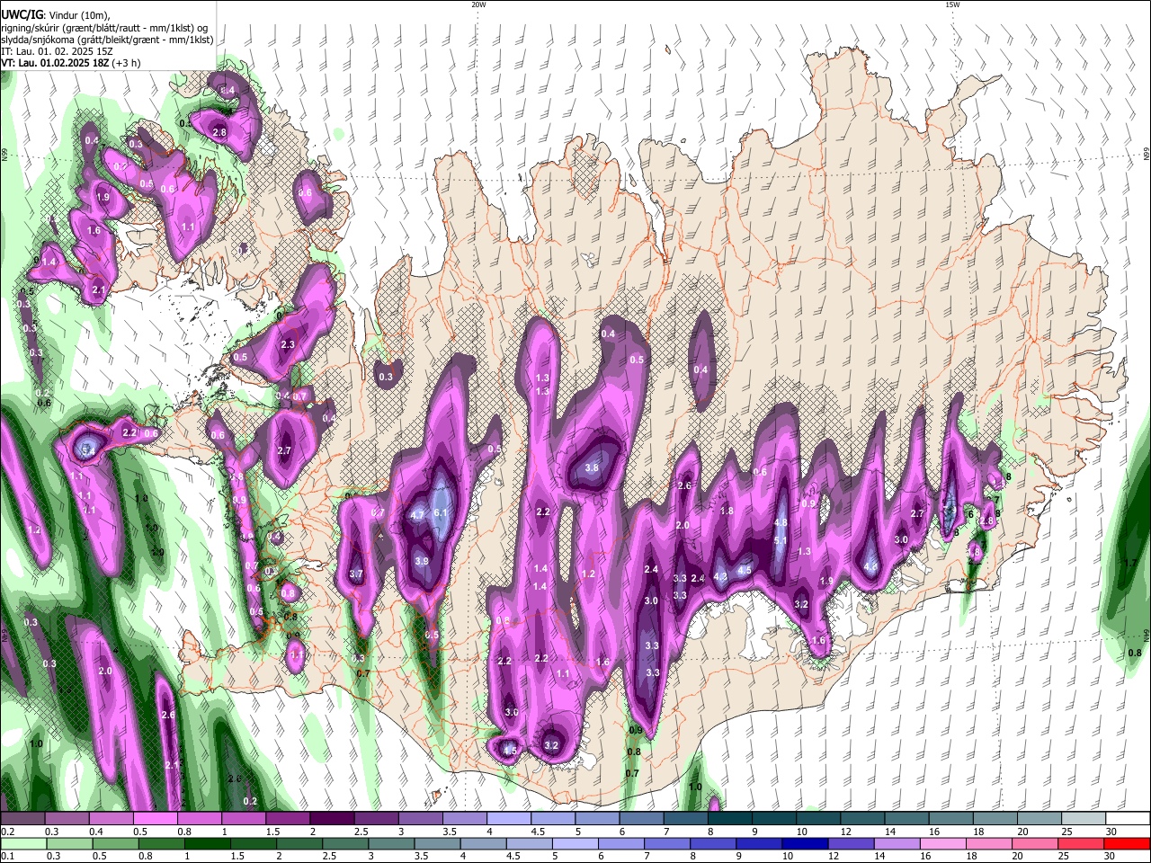The height and width of the screenshot is (863, 1151).
Task: Click the '4.8' precipitation value
Action: 781,522
